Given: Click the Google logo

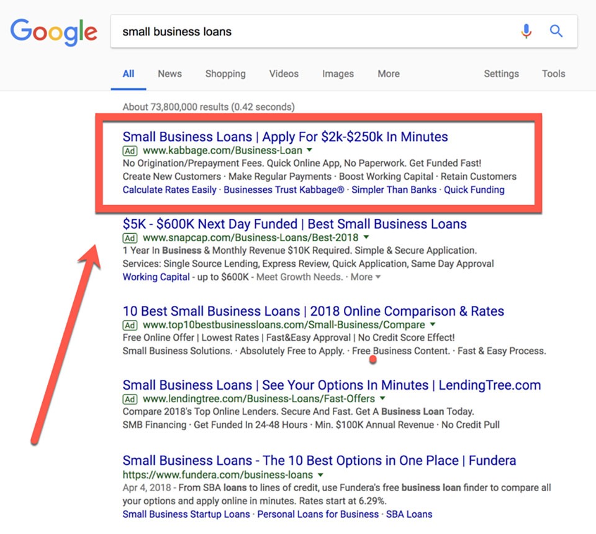Looking at the screenshot, I should coord(53,32).
